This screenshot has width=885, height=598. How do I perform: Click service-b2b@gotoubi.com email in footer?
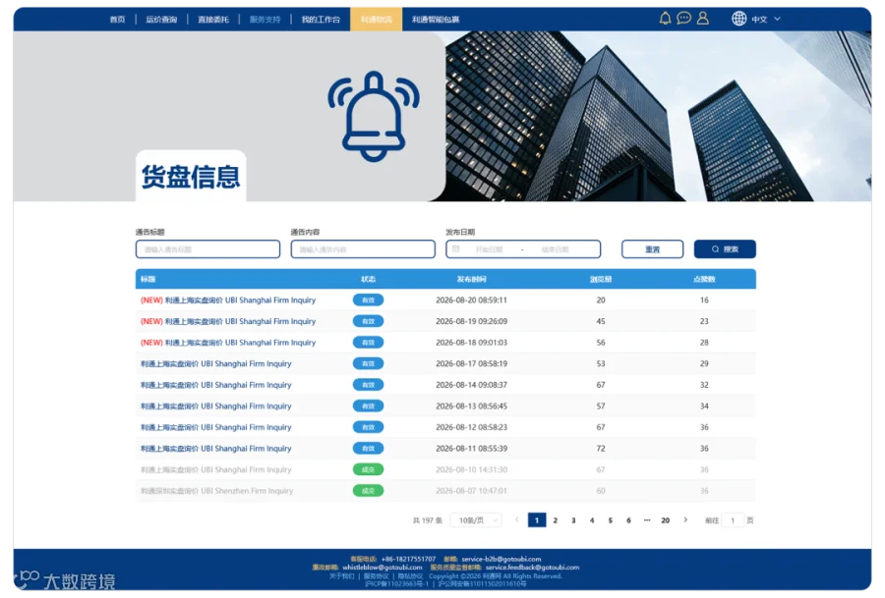501,559
